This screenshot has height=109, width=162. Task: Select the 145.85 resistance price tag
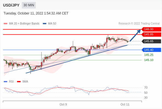pyautogui.click(x=151, y=34)
